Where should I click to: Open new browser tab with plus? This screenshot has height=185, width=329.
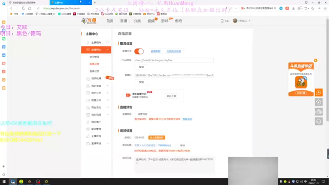coord(95,2)
